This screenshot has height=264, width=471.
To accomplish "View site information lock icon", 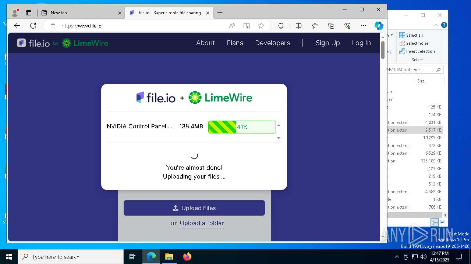I will (x=53, y=26).
